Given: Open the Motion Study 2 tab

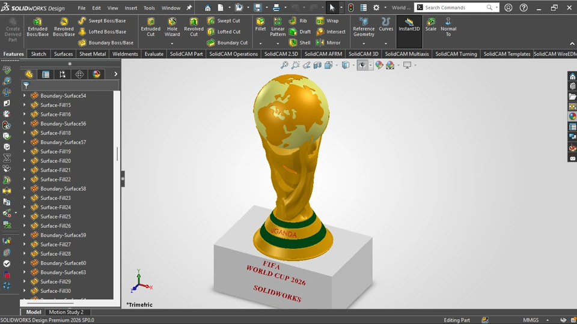Looking at the screenshot, I should (x=66, y=312).
